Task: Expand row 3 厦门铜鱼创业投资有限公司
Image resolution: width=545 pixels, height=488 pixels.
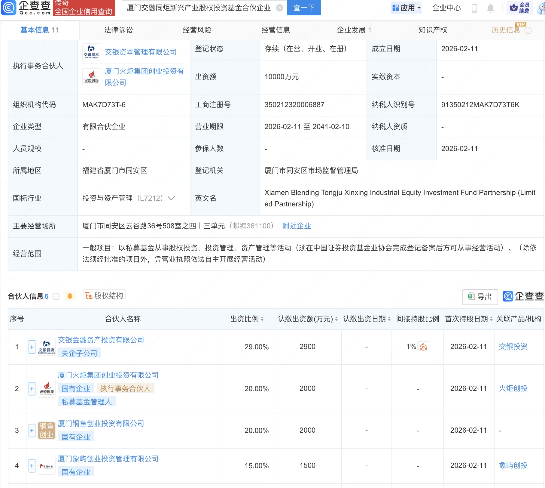Action: (32, 431)
